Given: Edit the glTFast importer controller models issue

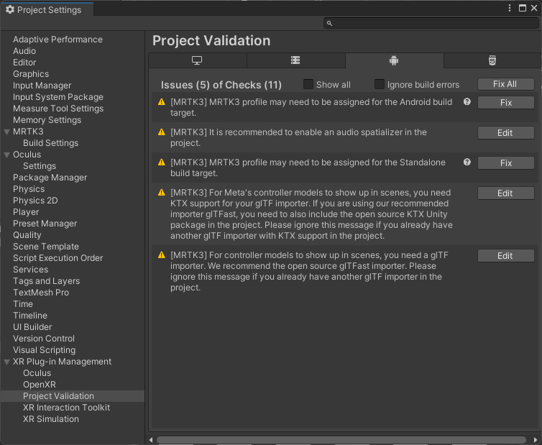Looking at the screenshot, I should pyautogui.click(x=506, y=256).
